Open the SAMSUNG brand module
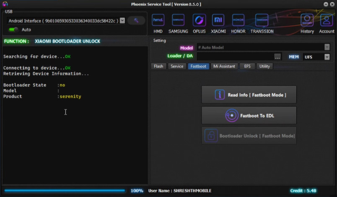Screen dimensions: 337x197 [x=178, y=23]
